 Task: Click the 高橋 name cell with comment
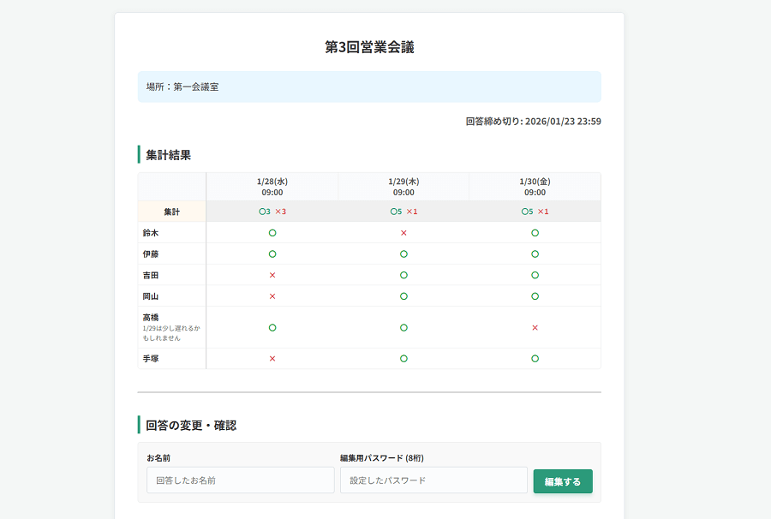click(172, 327)
